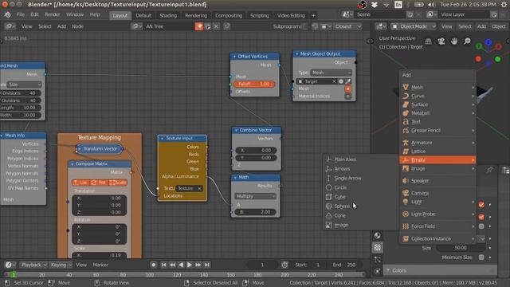Switch to the Scripting workspace tab

[259, 16]
